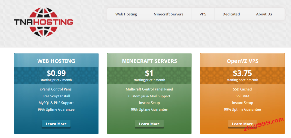Select VPS in the navigation bar
This screenshot has height=138, width=291.
coord(203,14)
